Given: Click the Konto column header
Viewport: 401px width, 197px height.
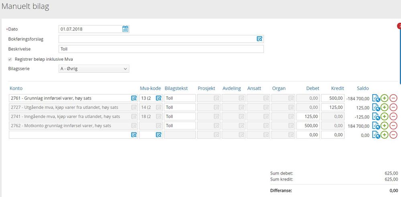Looking at the screenshot, I should (x=16, y=88).
